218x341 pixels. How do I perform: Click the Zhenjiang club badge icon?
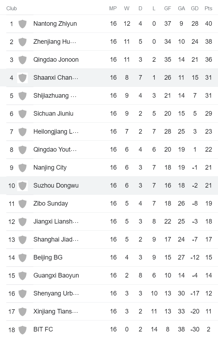click(x=23, y=41)
